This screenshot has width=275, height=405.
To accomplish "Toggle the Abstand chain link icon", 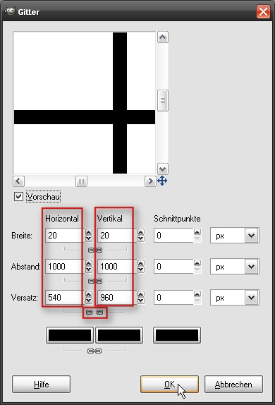I will [95, 281].
